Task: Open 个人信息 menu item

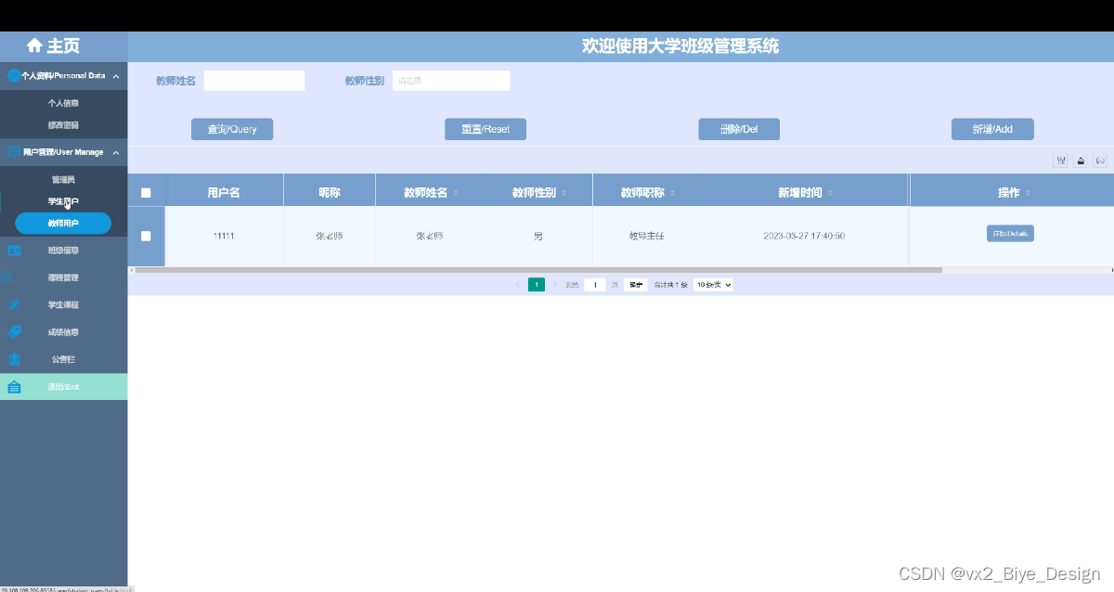Action: click(x=63, y=104)
